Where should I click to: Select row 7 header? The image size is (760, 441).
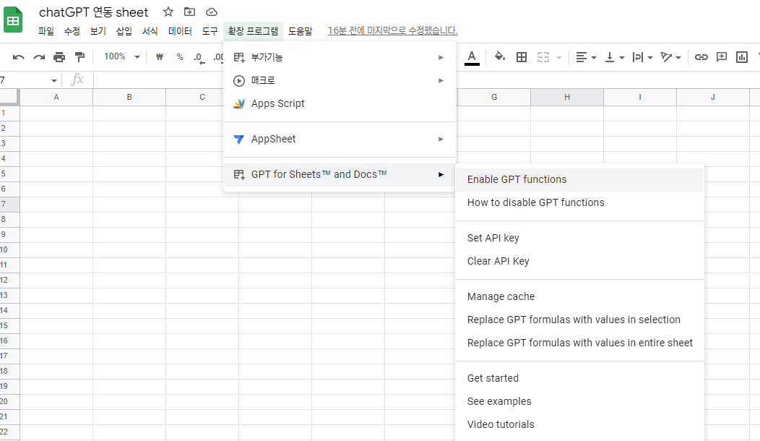pyautogui.click(x=9, y=205)
